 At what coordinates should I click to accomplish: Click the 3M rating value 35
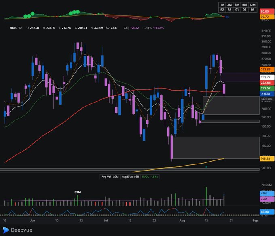pyautogui.click(x=229, y=10)
